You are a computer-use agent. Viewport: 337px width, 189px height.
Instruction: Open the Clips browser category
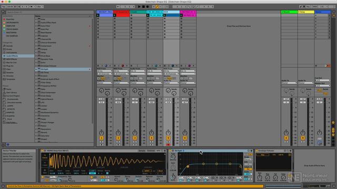tap(8, 69)
